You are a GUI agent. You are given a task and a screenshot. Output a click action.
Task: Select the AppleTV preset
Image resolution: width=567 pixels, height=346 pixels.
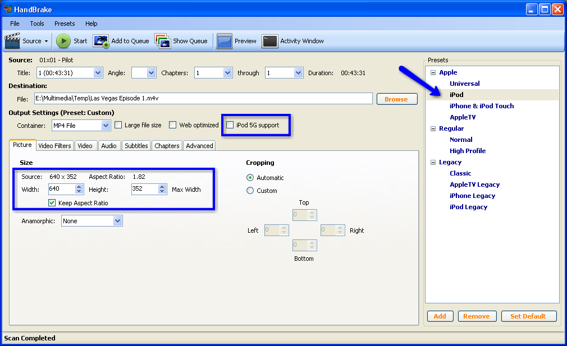pos(463,117)
